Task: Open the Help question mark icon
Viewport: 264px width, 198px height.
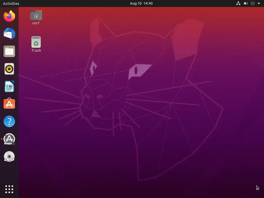Action: point(9,121)
